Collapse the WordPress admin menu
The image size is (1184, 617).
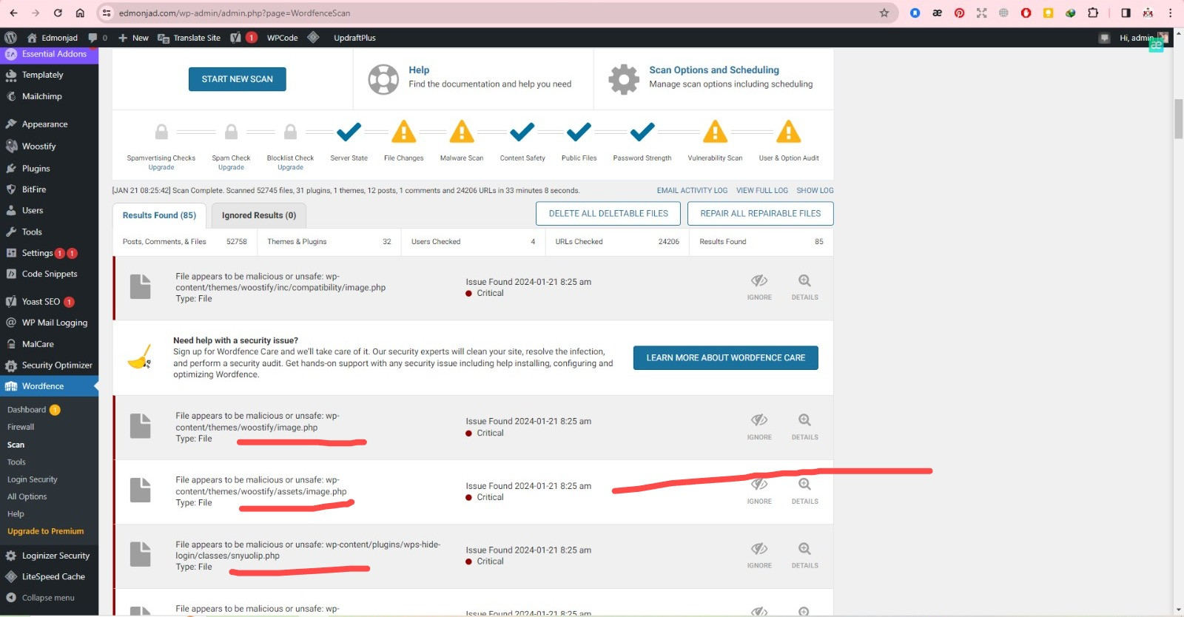47,598
